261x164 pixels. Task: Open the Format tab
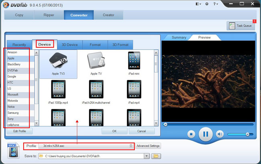pos(95,45)
